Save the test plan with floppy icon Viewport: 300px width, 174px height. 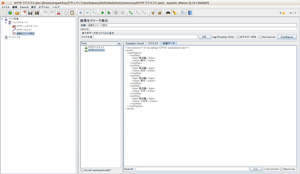tap(30, 13)
